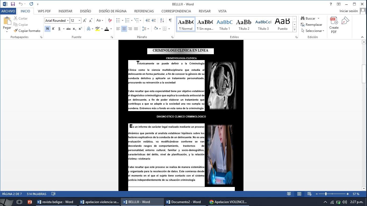Switch to Print Layout view in status bar
The width and height of the screenshot is (367, 206).
coord(299,194)
